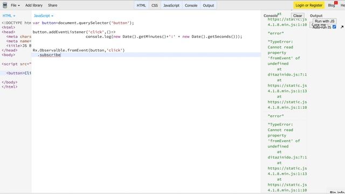Image resolution: width=345 pixels, height=194 pixels.
Task: Open the Blog link
Action: tap(331, 5)
